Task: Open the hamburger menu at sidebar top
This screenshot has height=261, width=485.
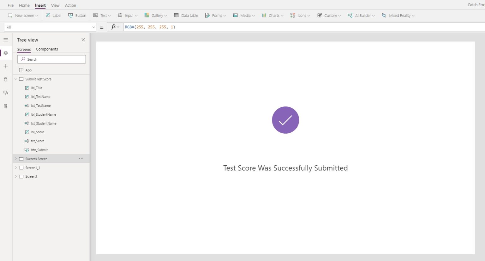Action: coord(6,40)
